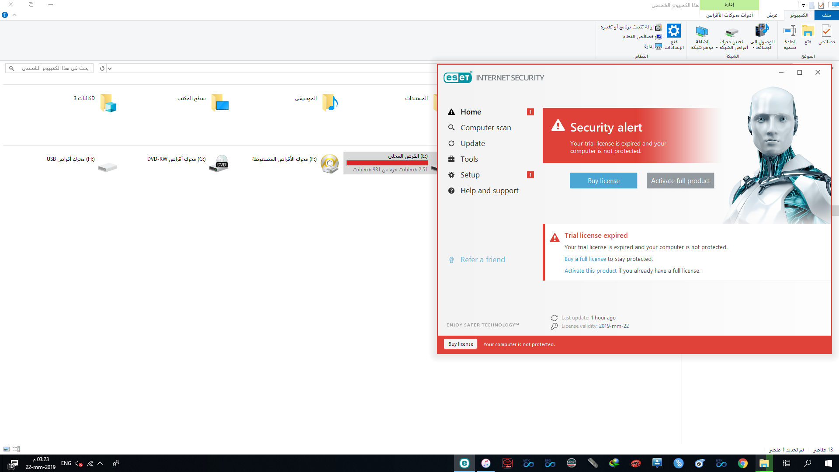
Task: Click System properties (خصائص النظام) in ribbon
Action: pyautogui.click(x=642, y=37)
